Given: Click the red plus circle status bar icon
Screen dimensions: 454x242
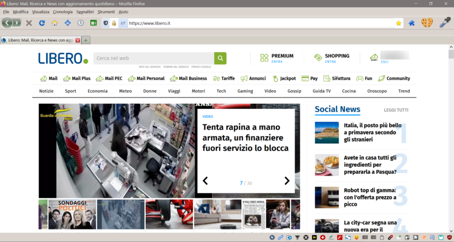Looking at the screenshot, I should point(322,237).
